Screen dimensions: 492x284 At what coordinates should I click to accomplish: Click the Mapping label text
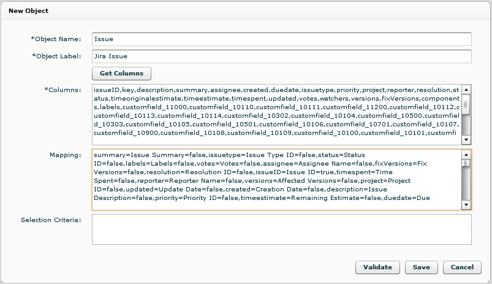(65, 155)
